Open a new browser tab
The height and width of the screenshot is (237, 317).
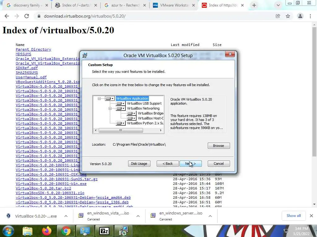point(254,6)
